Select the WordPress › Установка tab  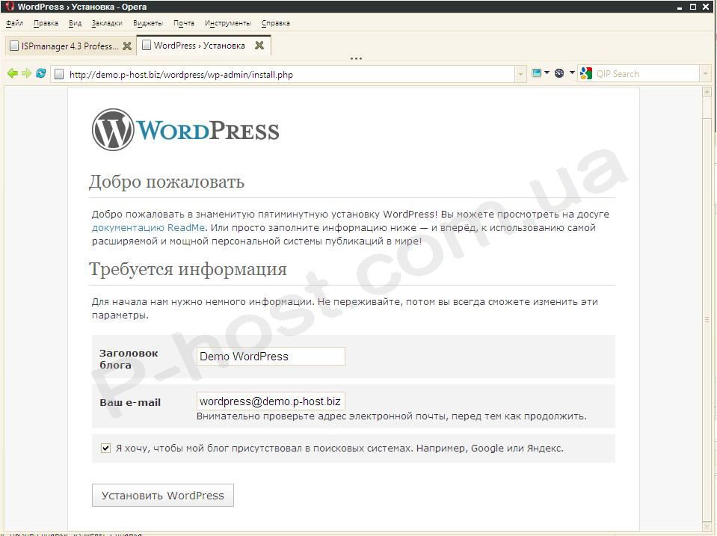(x=204, y=46)
